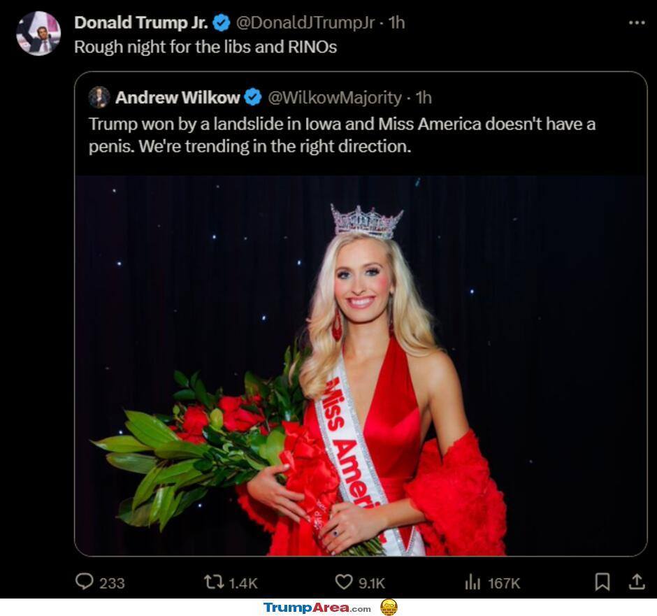
Task: Repost using the retweet arrows icon
Action: 214,582
